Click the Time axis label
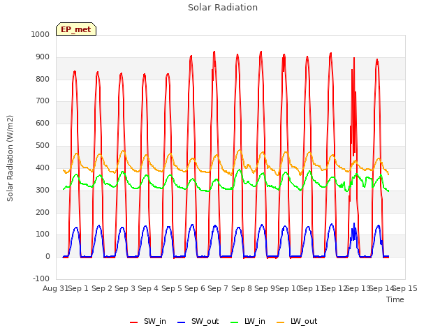 coord(395,299)
